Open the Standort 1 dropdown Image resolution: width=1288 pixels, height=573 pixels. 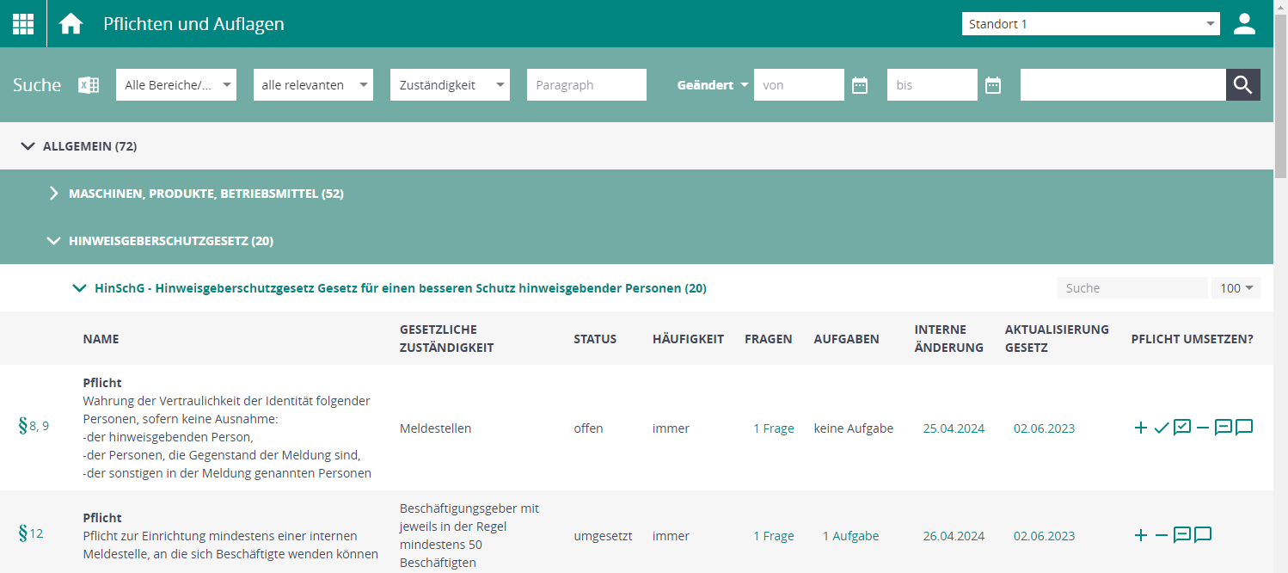[x=1090, y=23]
